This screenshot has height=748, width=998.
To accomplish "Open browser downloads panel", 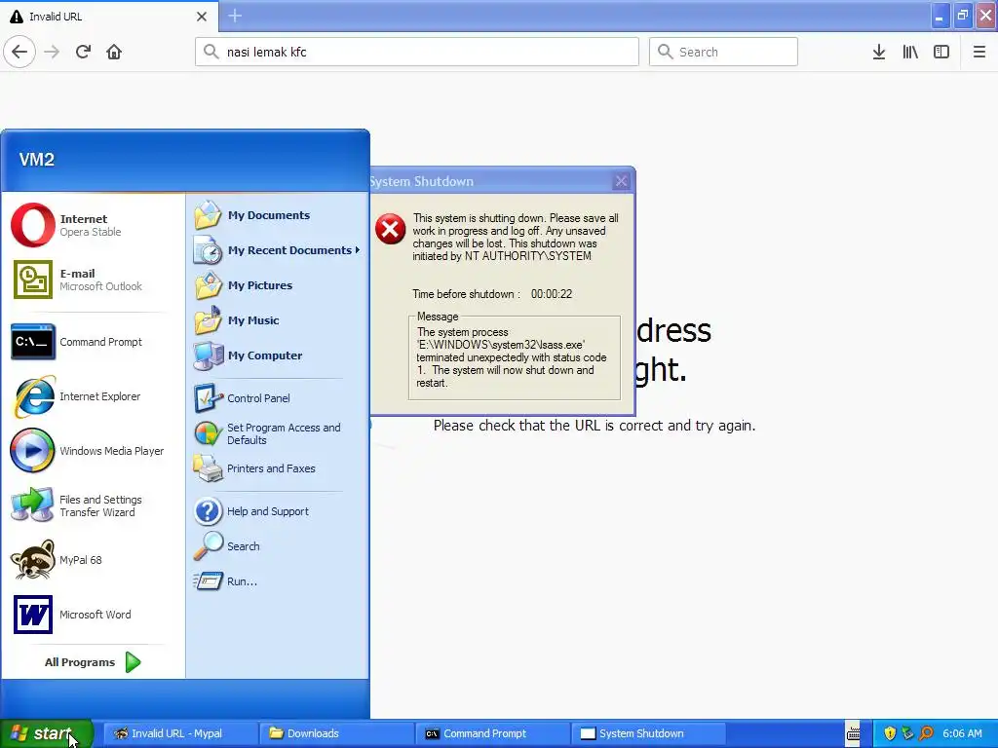I will tap(879, 52).
